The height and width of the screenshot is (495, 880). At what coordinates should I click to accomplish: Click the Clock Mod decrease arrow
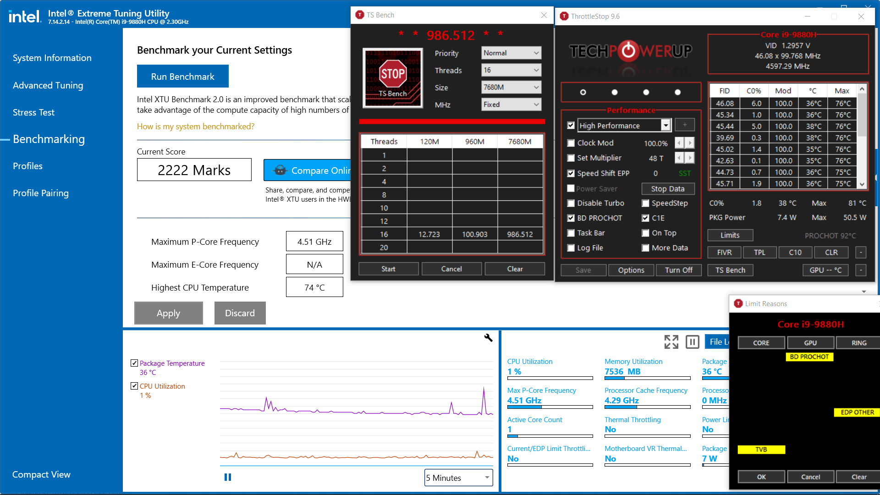679,143
